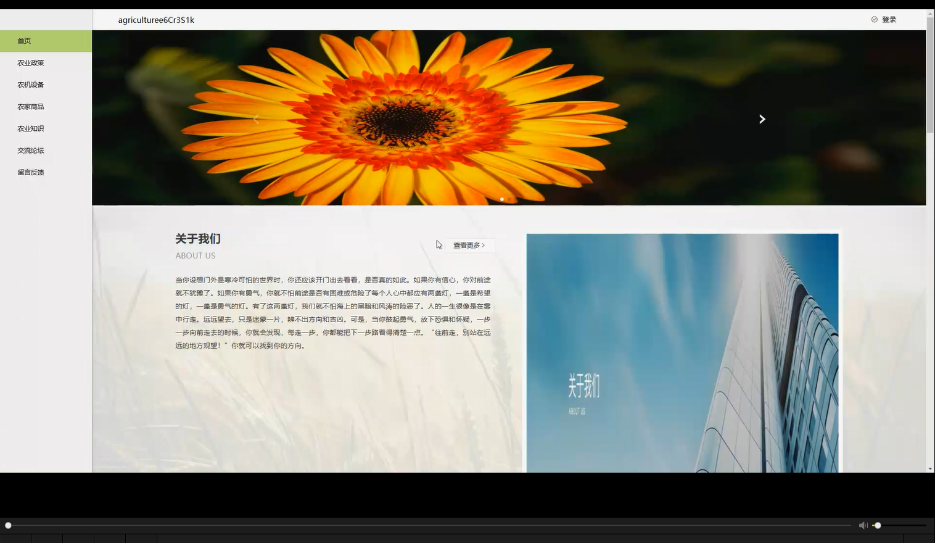
Task: Click the 登录 login link
Action: point(888,19)
